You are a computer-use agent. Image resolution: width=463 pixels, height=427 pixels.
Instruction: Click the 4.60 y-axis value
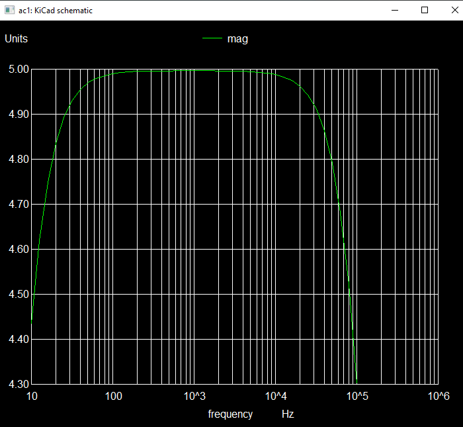click(x=19, y=250)
